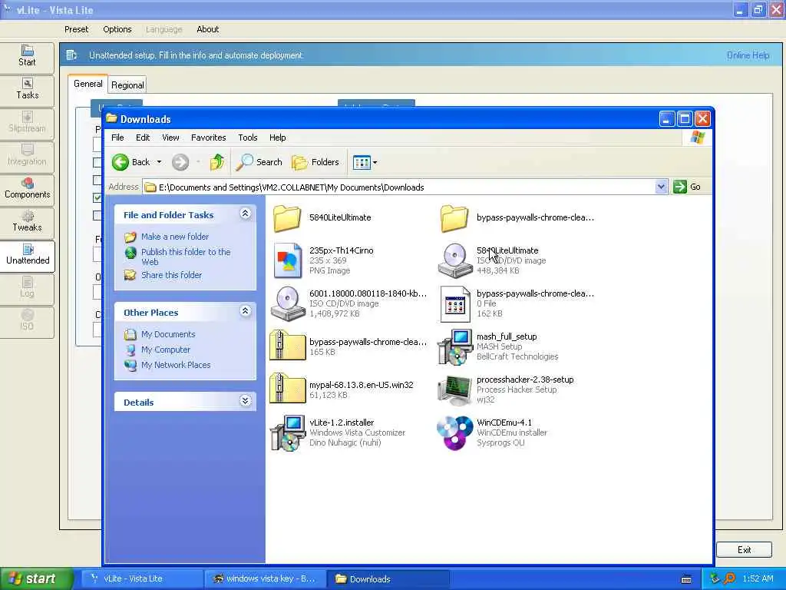Viewport: 786px width, 590px height.
Task: Switch to windows vista key taskbar item
Action: (265, 578)
